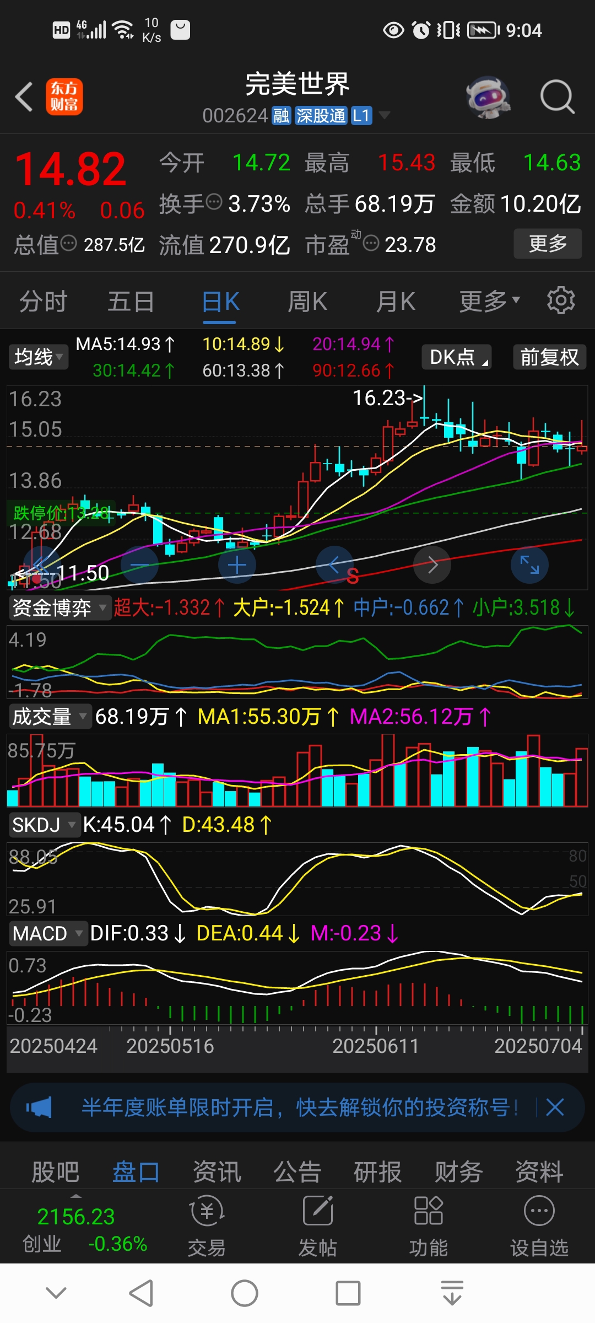Tap the info icon next to 市盈
595x1323 pixels.
click(371, 243)
